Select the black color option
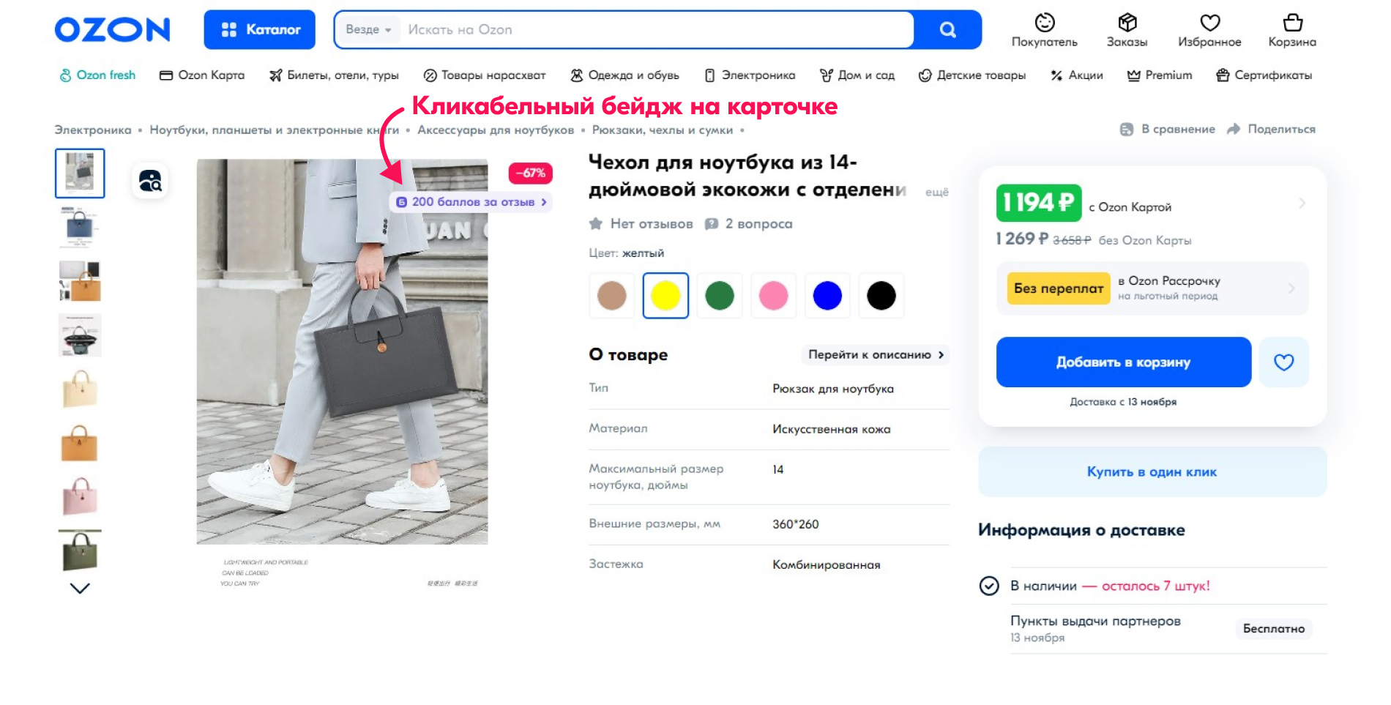Screen dimensions: 1391x705 tap(881, 296)
